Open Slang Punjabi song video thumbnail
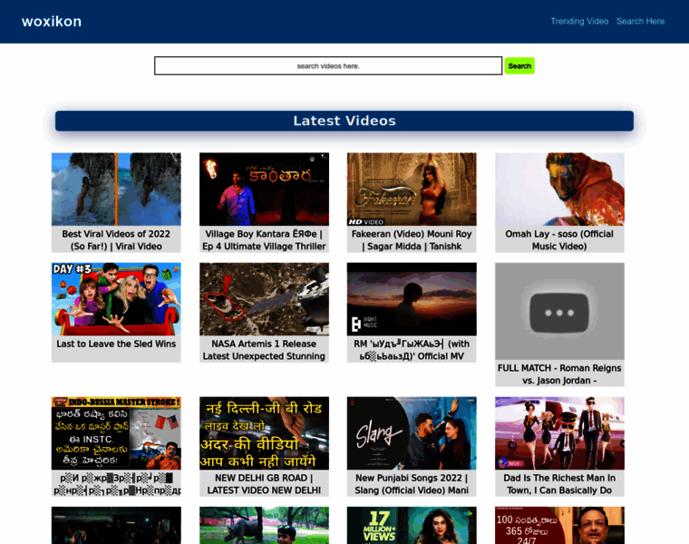 412,432
